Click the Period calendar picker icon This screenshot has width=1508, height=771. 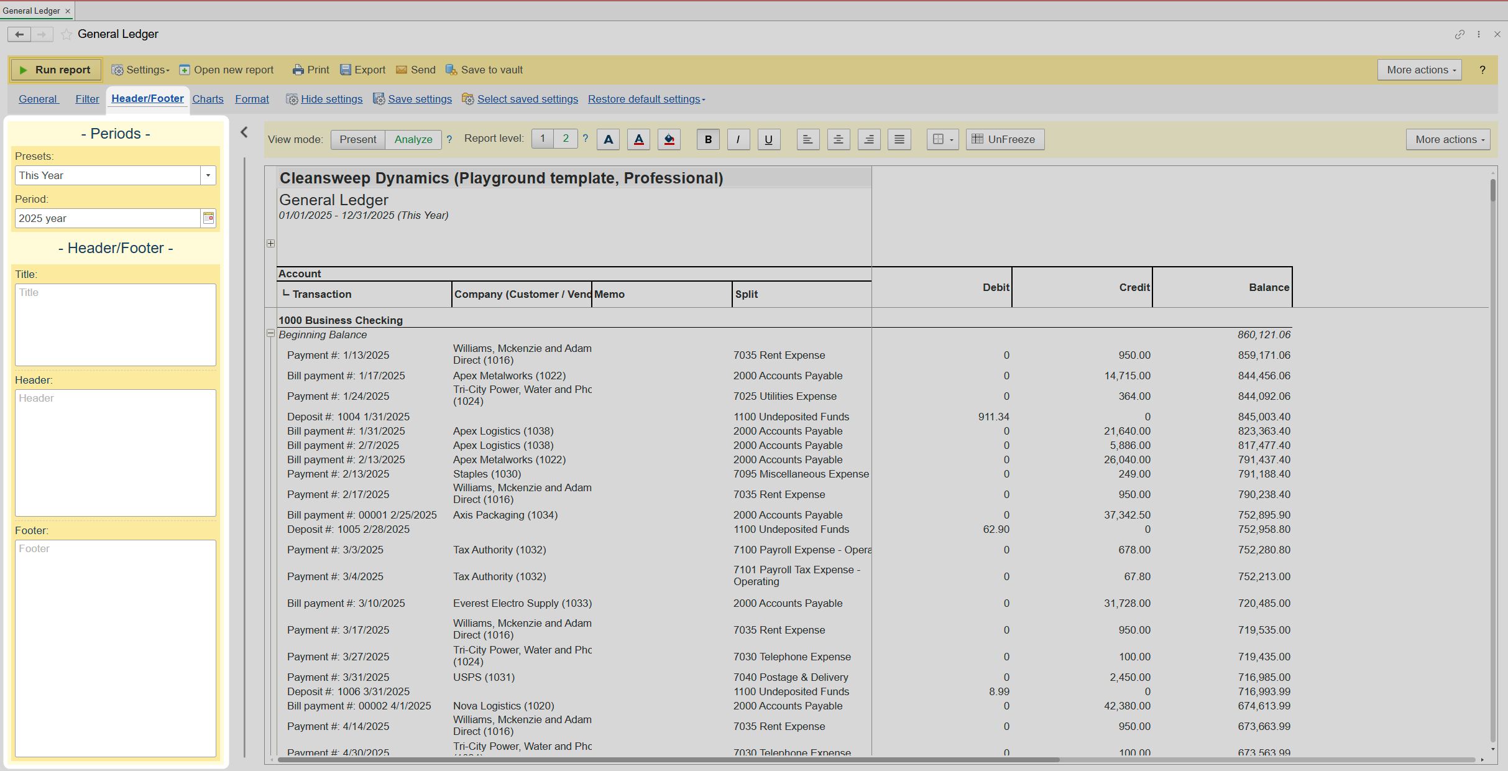click(x=208, y=218)
